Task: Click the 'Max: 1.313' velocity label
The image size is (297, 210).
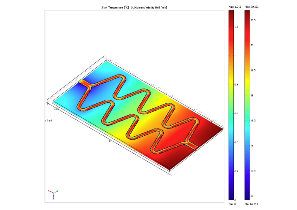Action: pos(235,7)
